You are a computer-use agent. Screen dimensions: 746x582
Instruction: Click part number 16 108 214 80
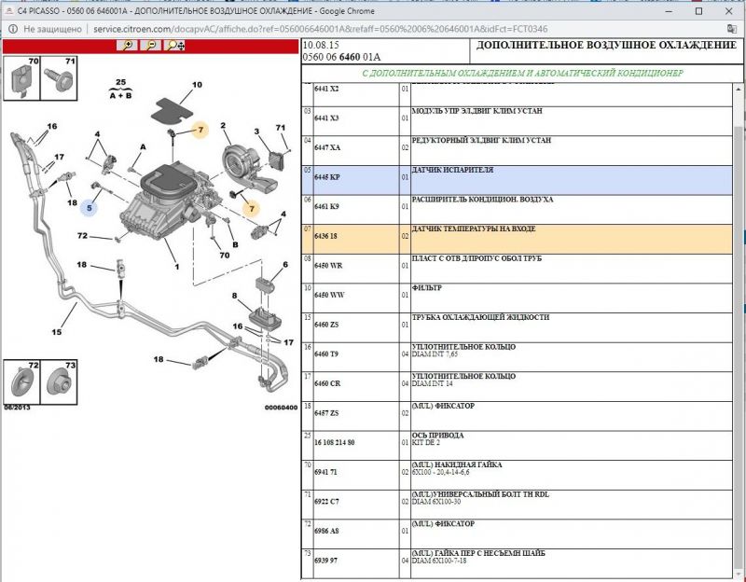[x=335, y=442]
